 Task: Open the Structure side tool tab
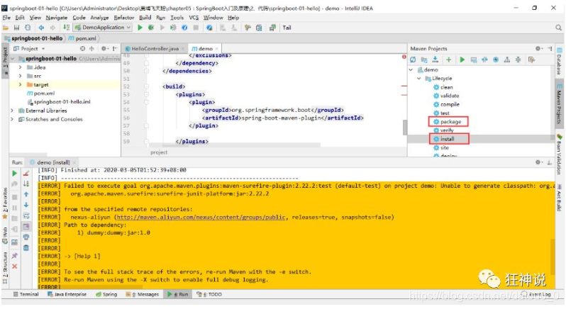(5, 269)
